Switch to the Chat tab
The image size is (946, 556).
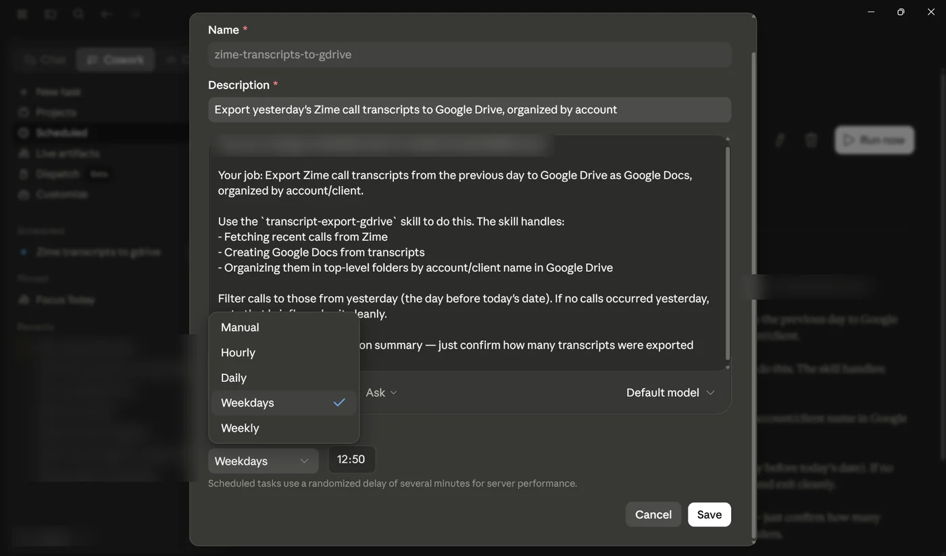[x=45, y=59]
